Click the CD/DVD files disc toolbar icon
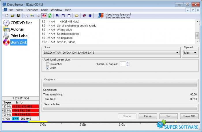The image size is (202, 132). tap(26, 16)
